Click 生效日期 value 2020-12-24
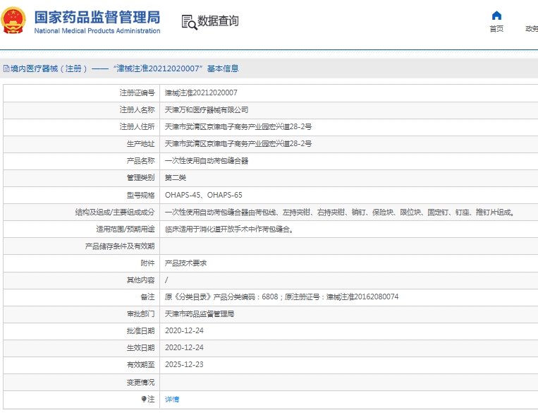The height and width of the screenshot is (413, 538). point(184,348)
